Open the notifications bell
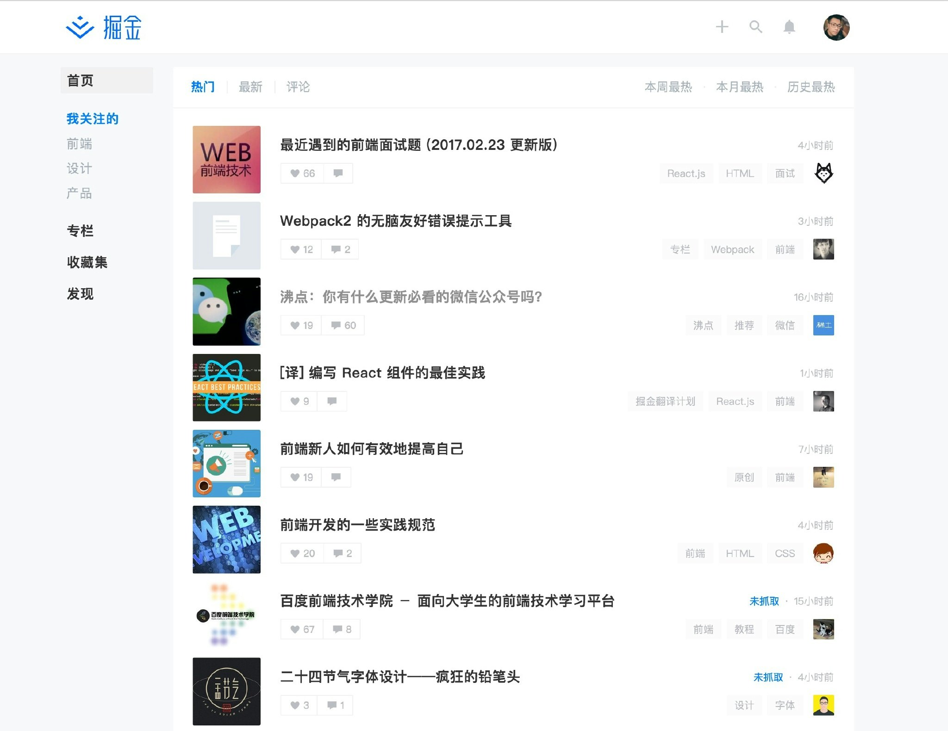The image size is (948, 731). click(789, 27)
